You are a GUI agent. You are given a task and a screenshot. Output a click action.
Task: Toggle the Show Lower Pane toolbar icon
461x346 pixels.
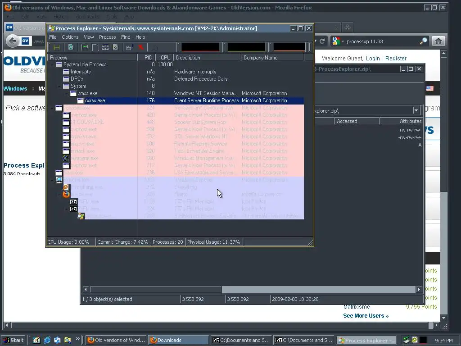click(x=105, y=47)
